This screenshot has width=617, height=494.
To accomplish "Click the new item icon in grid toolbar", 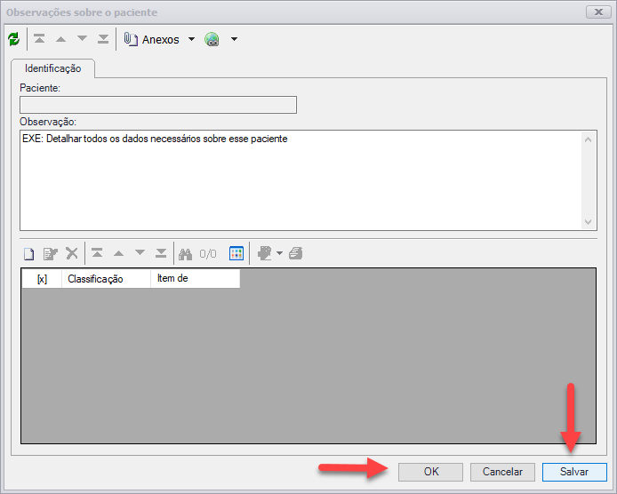I will 29,254.
